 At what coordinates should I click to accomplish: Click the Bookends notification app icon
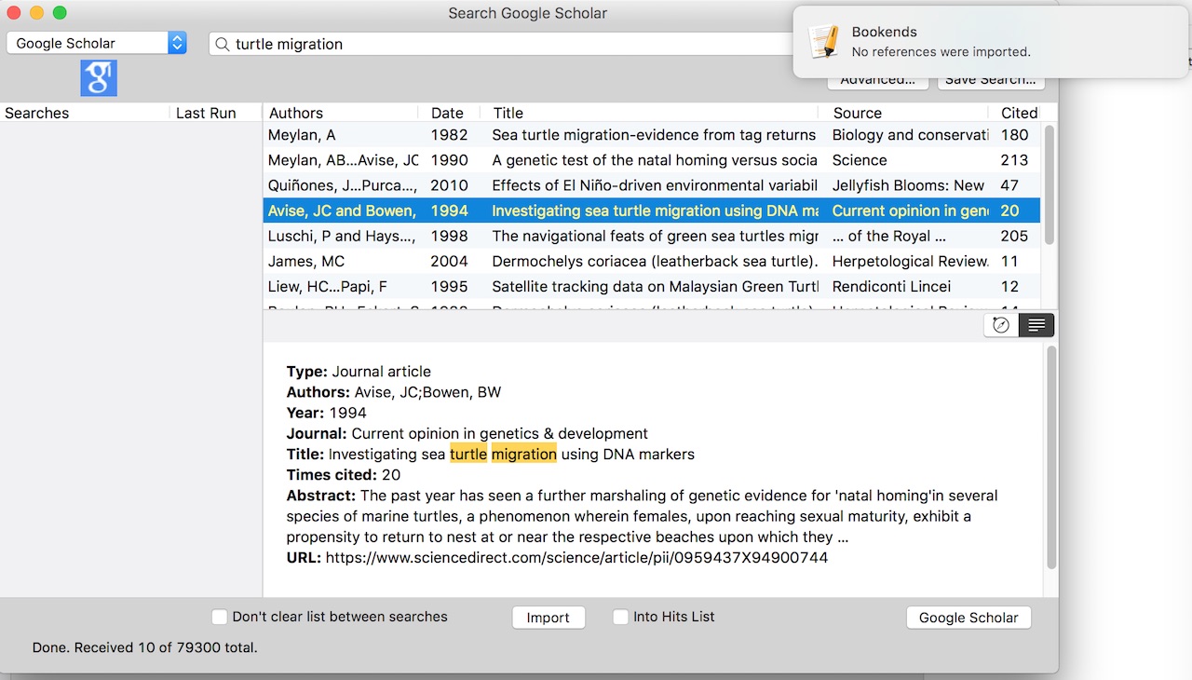pos(823,42)
